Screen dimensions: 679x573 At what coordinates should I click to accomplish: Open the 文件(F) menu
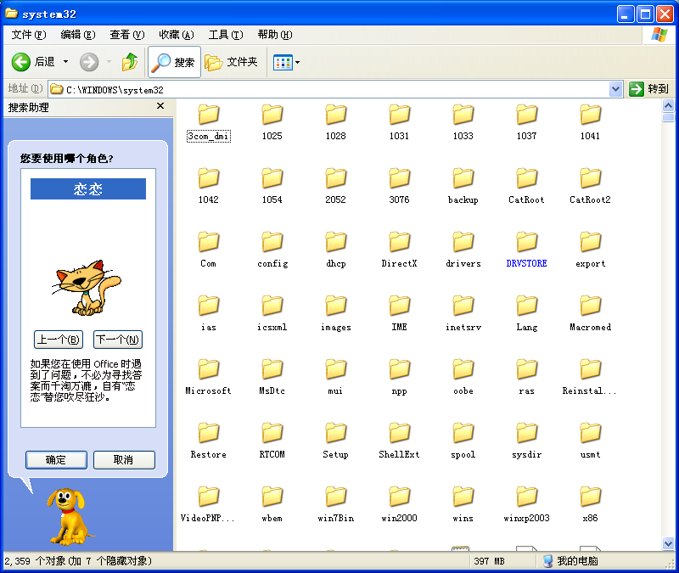click(x=29, y=35)
